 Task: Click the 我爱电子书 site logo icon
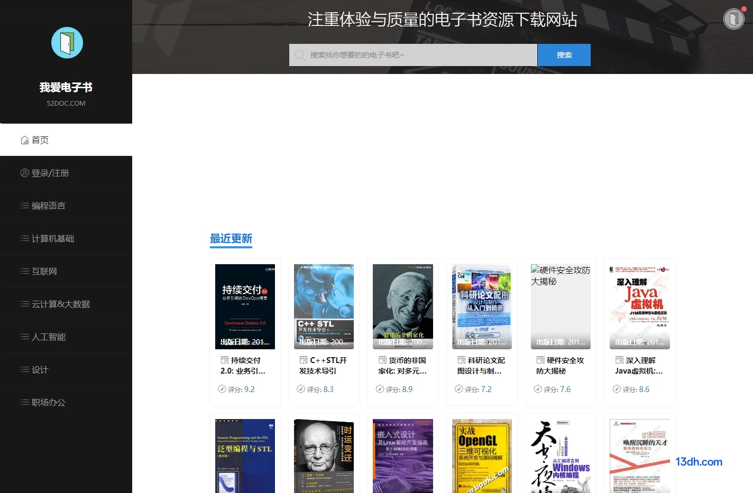(67, 43)
